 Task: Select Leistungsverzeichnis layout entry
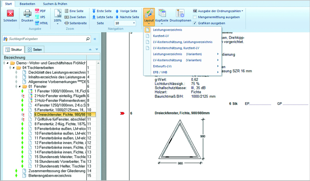pos(167,30)
